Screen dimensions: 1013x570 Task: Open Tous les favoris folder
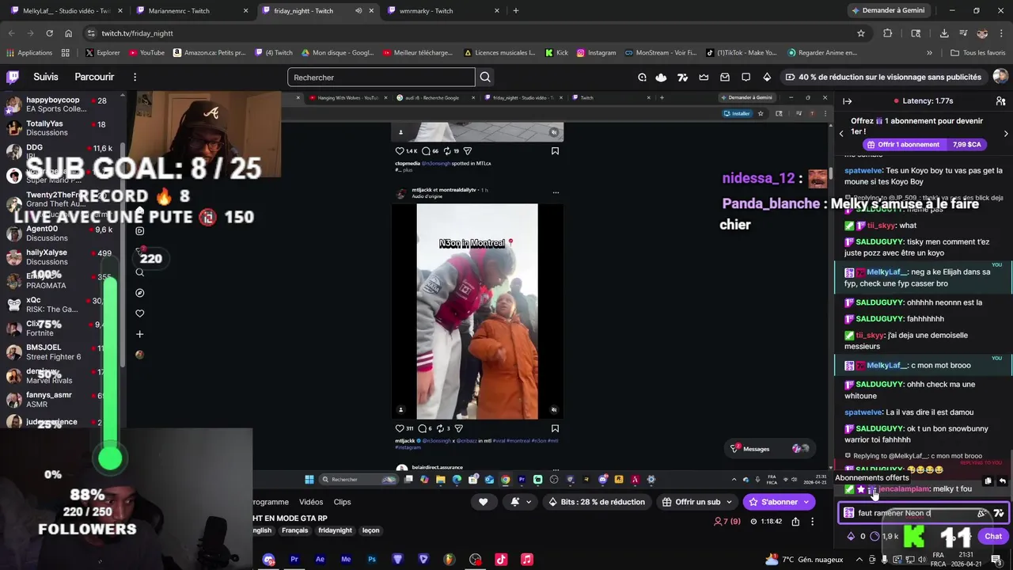tap(977, 53)
